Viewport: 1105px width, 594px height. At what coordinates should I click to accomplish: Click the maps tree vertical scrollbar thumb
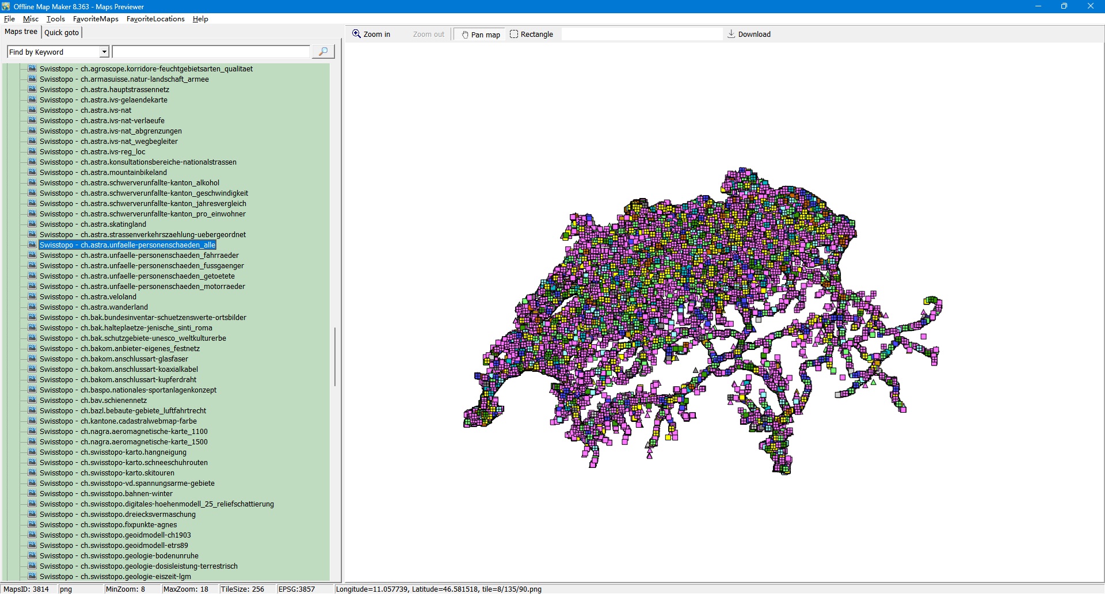click(x=334, y=357)
